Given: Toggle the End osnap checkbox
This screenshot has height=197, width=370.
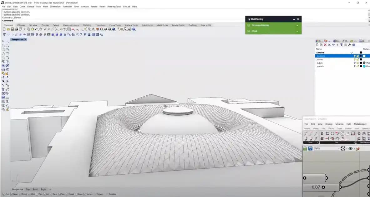Looking at the screenshot, I should click(x=3, y=194).
